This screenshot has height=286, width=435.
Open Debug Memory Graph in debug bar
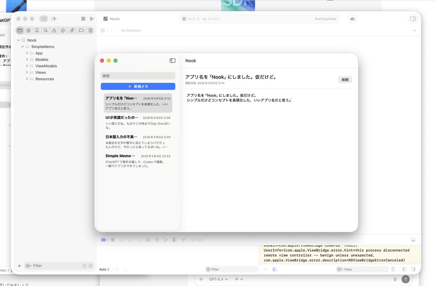coord(166,240)
